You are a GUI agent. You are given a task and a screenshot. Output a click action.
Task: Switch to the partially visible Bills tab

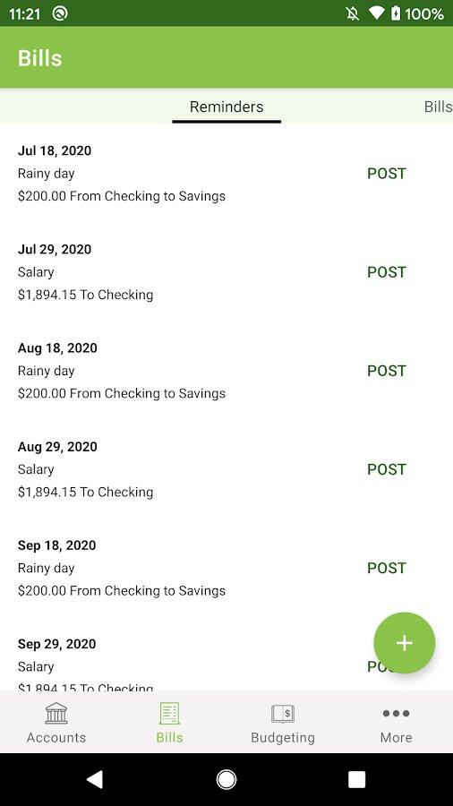click(x=438, y=107)
